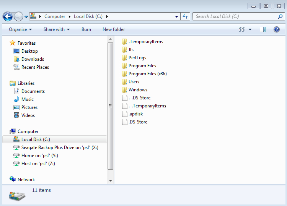Expand the Share with dropdown

(x=57, y=29)
